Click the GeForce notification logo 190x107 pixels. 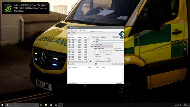[8, 8]
